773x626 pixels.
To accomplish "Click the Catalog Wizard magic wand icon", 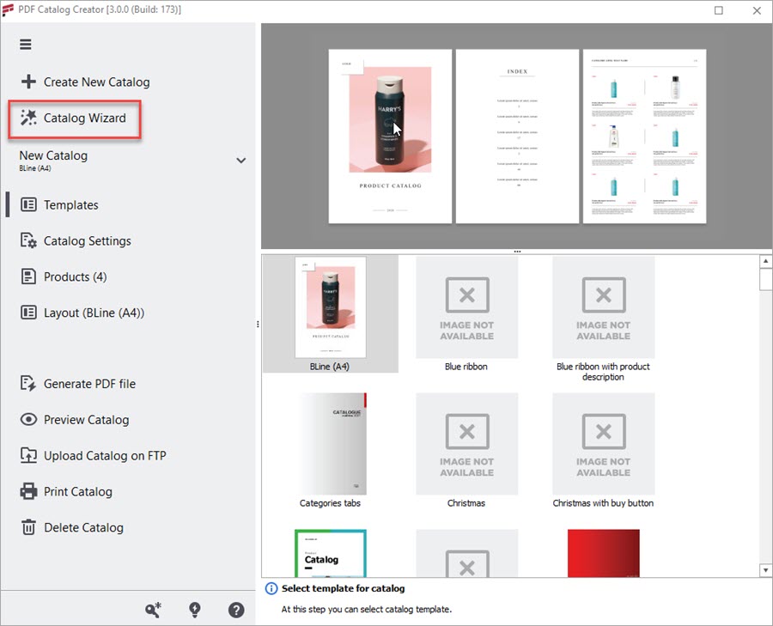I will (28, 118).
